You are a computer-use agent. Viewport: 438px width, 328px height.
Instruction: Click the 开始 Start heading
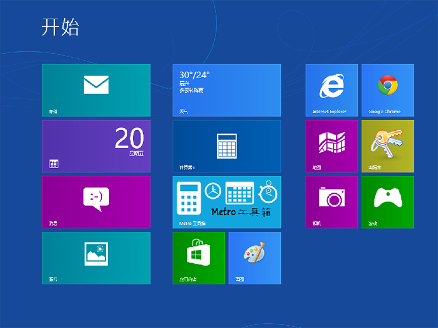coord(60,27)
